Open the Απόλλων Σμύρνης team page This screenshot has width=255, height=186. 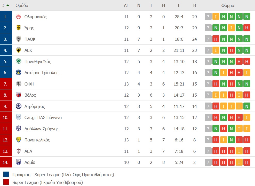[x=42, y=129]
